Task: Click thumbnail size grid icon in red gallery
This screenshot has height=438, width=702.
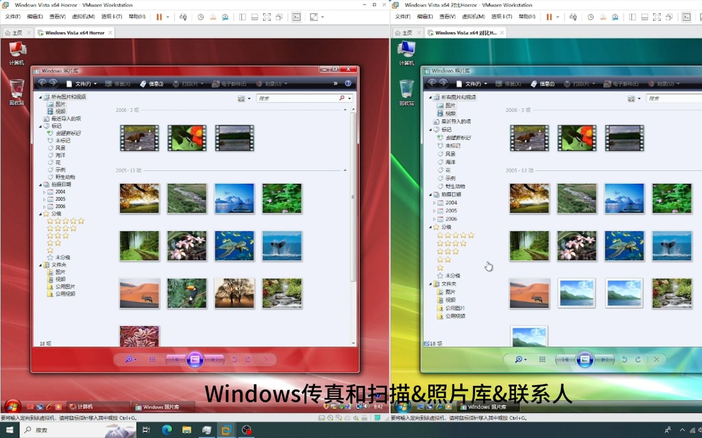Action: pyautogui.click(x=152, y=359)
